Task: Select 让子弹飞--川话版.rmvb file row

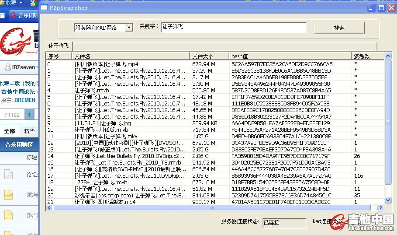Action: click(x=101, y=130)
